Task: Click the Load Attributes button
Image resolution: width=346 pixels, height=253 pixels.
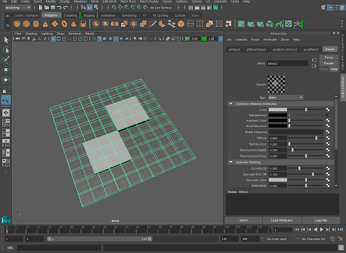Action: point(282,220)
